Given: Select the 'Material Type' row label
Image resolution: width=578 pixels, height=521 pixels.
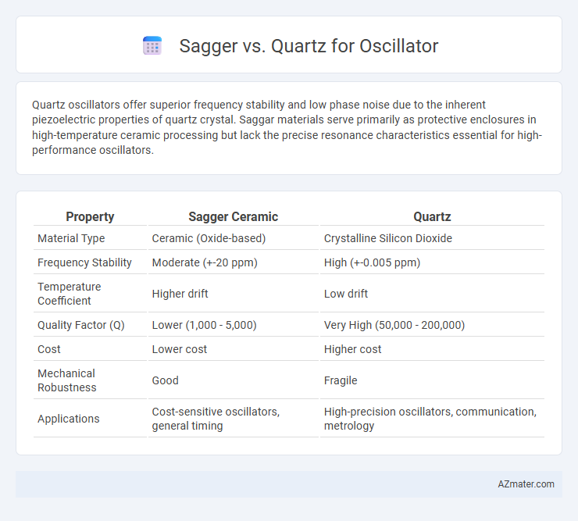Looking at the screenshot, I should pos(71,238).
